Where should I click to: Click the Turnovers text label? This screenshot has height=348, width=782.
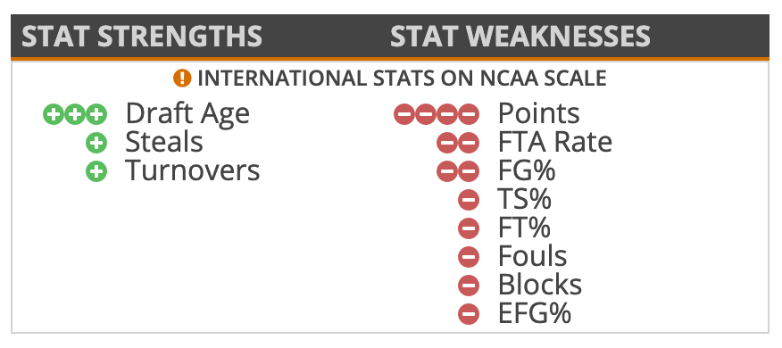click(x=193, y=170)
